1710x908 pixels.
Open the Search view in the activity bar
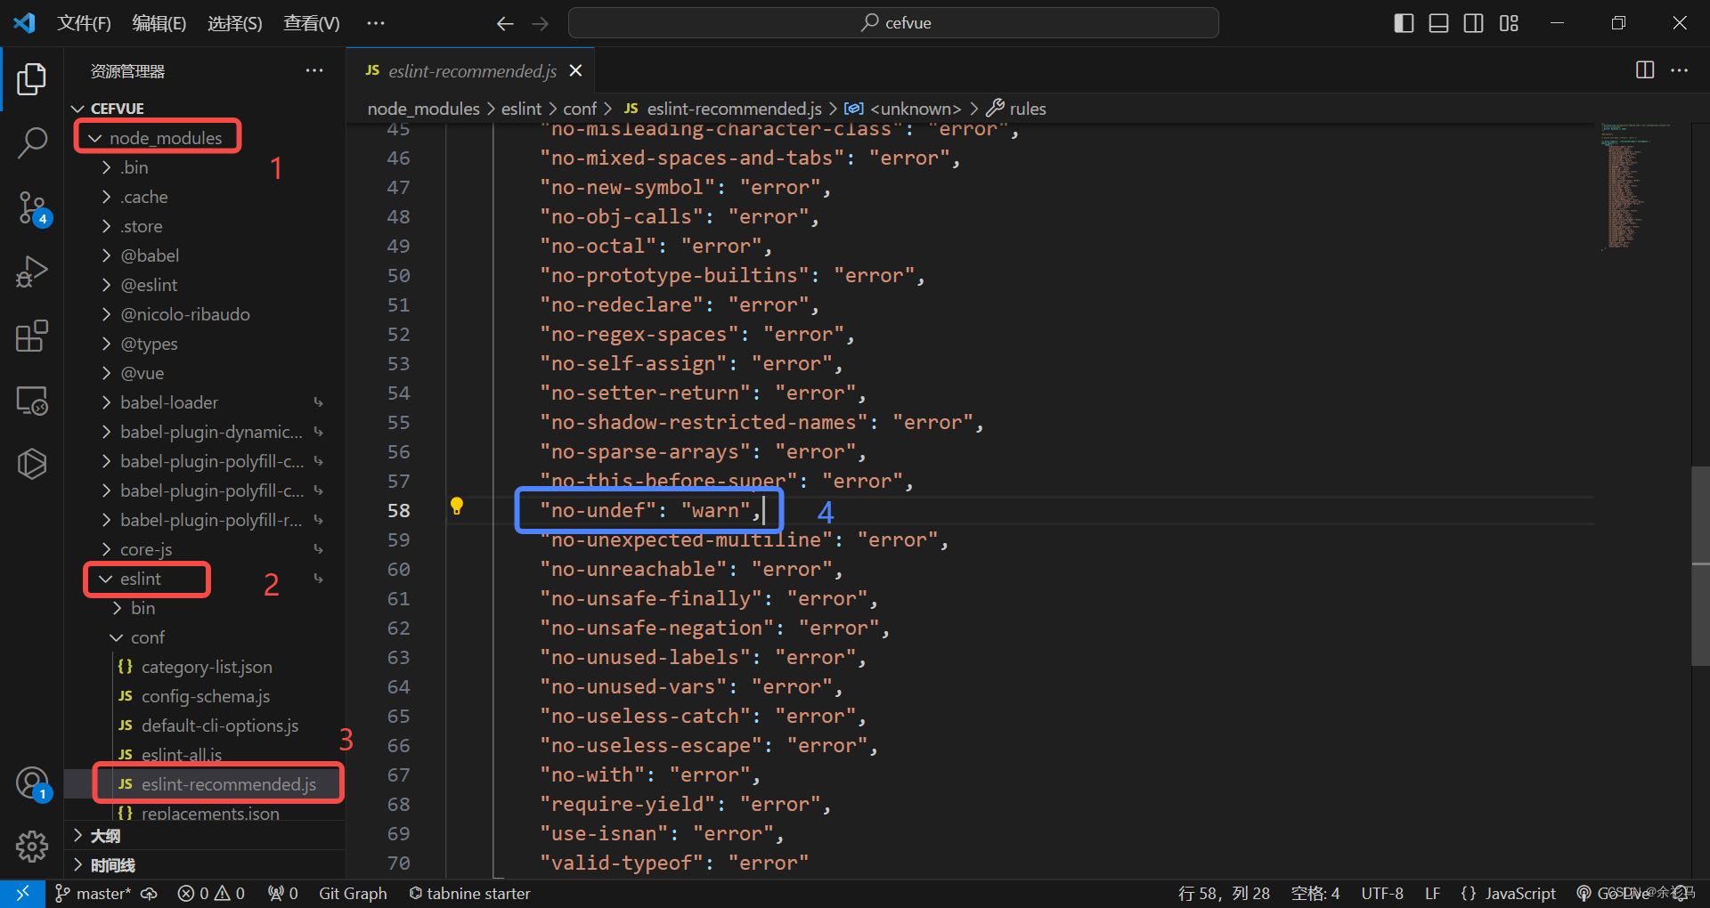pos(32,142)
